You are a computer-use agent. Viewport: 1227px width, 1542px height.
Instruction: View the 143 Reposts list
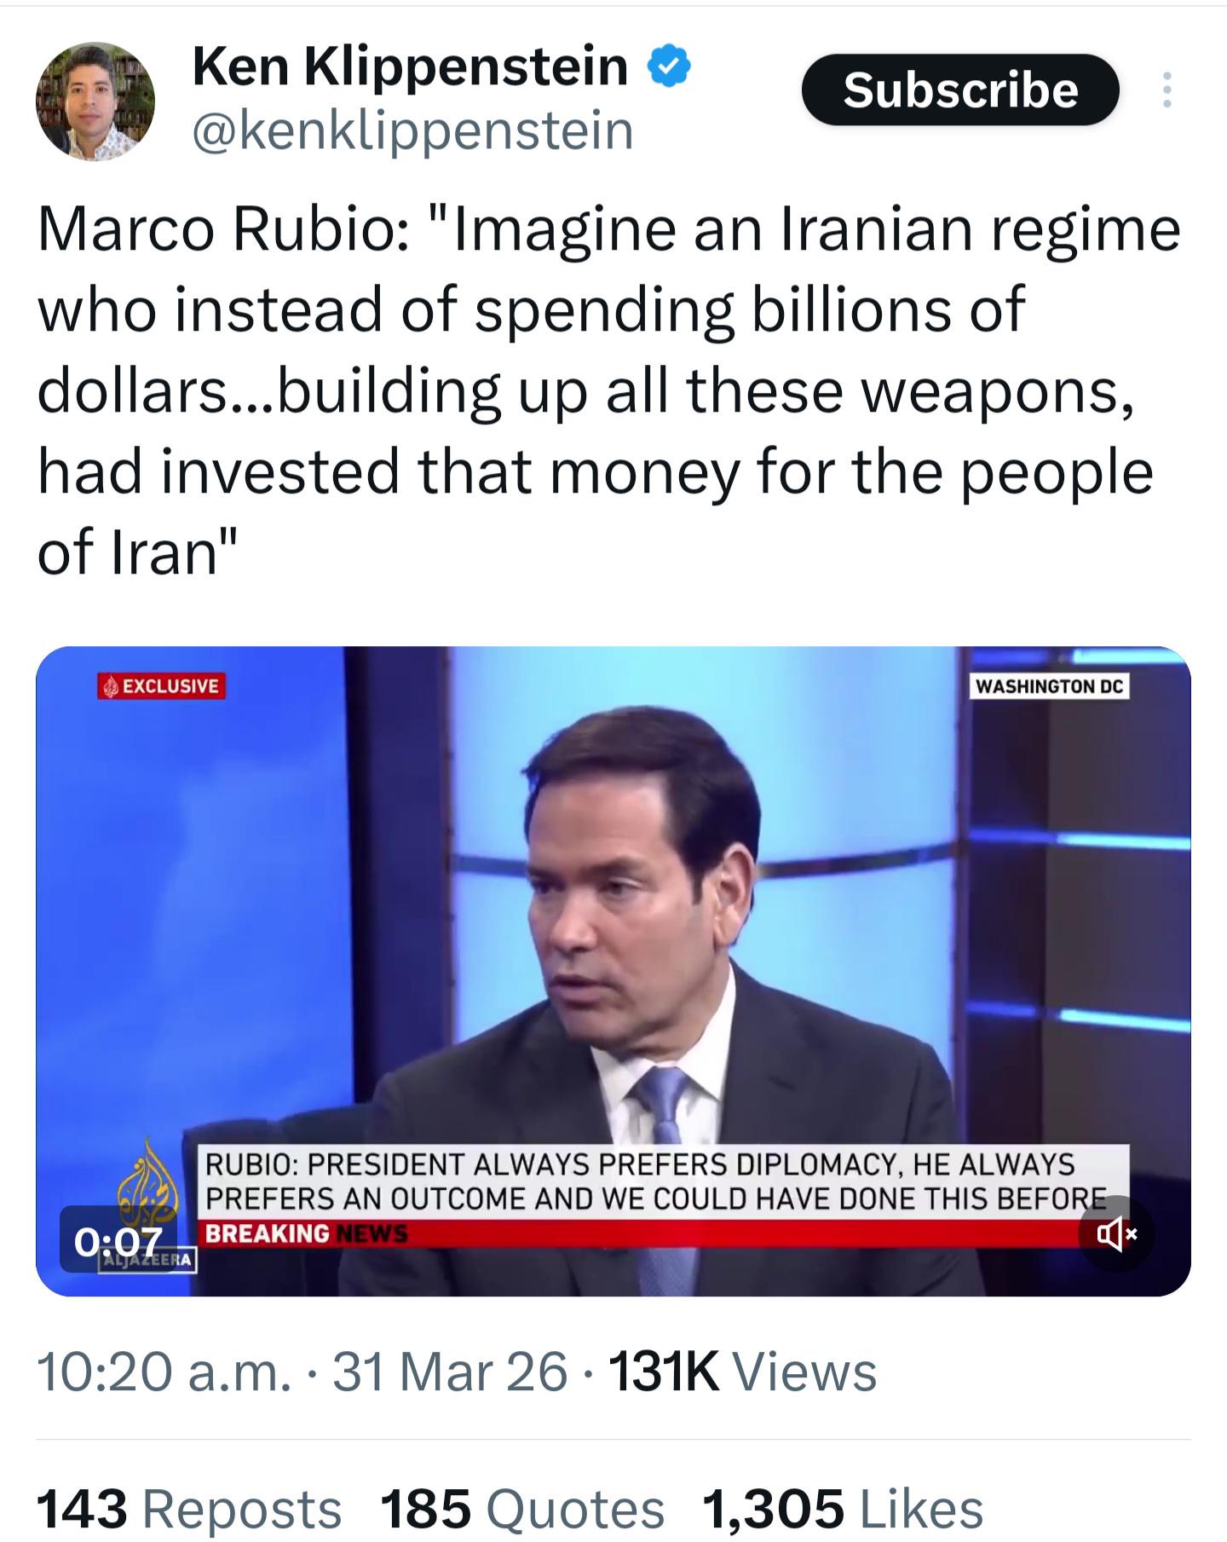tap(188, 1509)
